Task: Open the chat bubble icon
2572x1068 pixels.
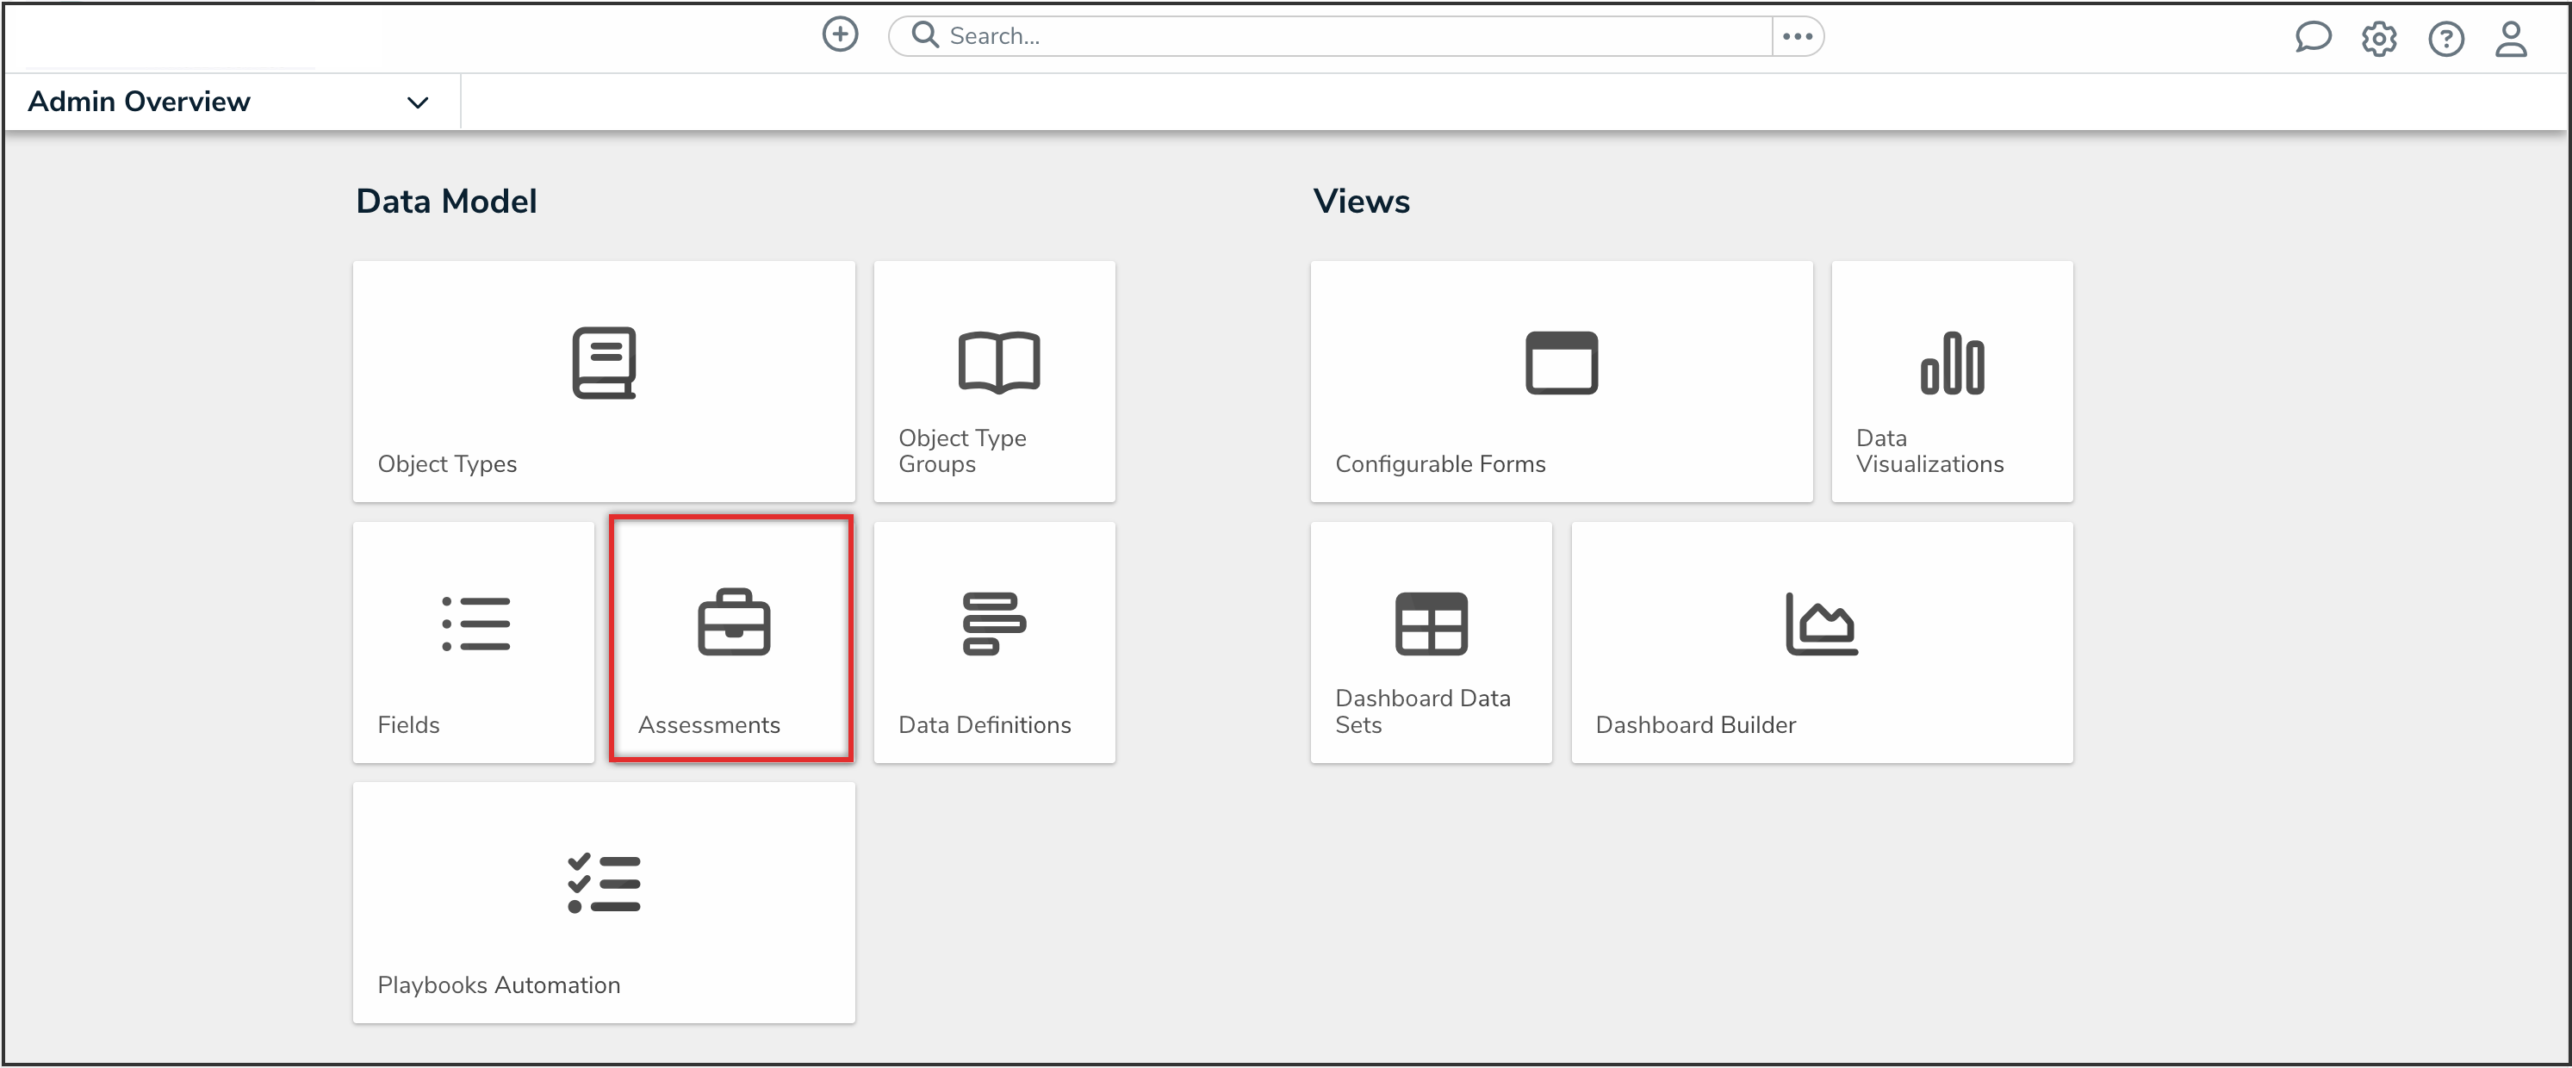Action: (2313, 38)
